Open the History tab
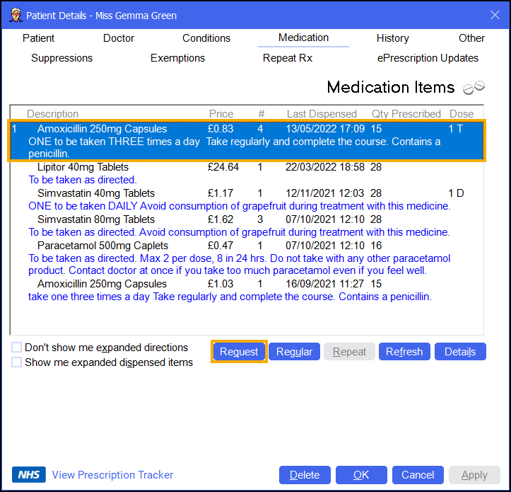511x492 pixels. point(392,38)
